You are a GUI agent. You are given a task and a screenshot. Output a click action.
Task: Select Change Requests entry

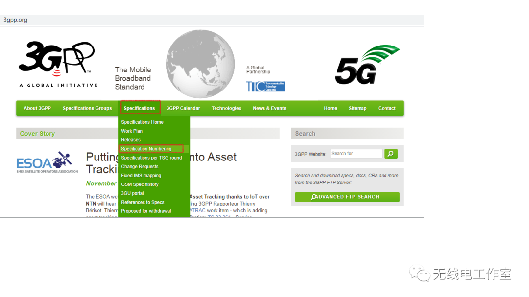(140, 166)
